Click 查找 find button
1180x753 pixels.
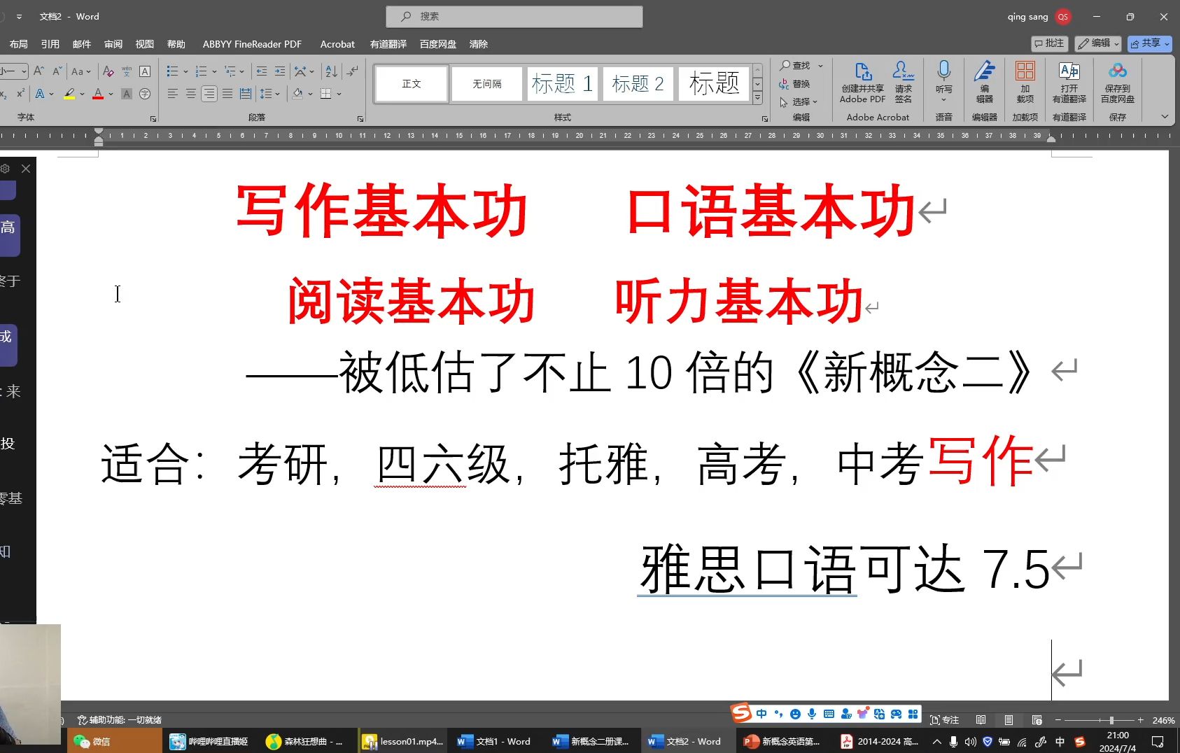(x=795, y=65)
